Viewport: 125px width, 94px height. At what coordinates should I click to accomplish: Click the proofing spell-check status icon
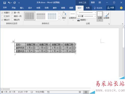(x=32, y=92)
